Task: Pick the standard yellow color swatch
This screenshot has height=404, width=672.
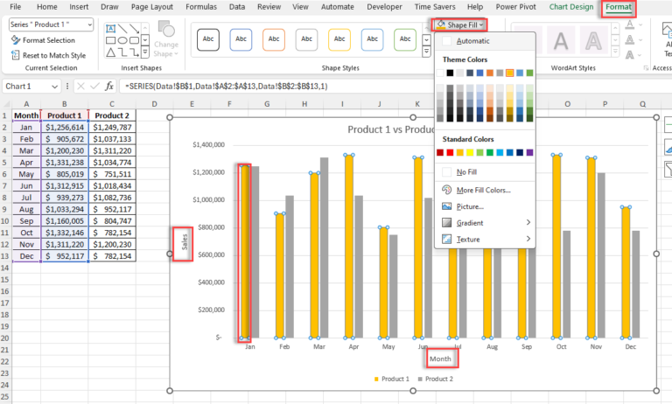Action: click(470, 152)
